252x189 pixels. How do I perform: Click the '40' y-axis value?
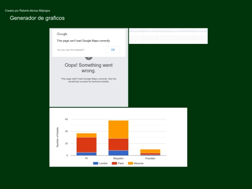click(66, 131)
